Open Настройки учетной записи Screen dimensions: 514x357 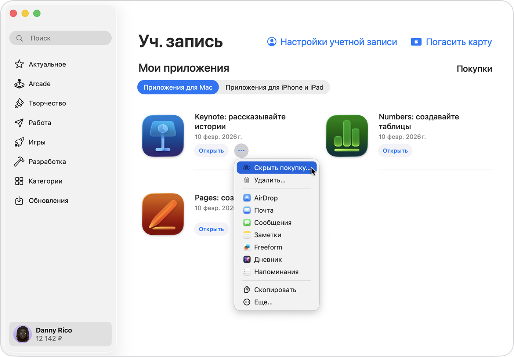(x=339, y=42)
